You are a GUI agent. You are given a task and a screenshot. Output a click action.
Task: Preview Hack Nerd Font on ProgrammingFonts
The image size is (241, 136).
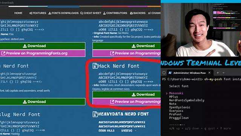(x=126, y=102)
